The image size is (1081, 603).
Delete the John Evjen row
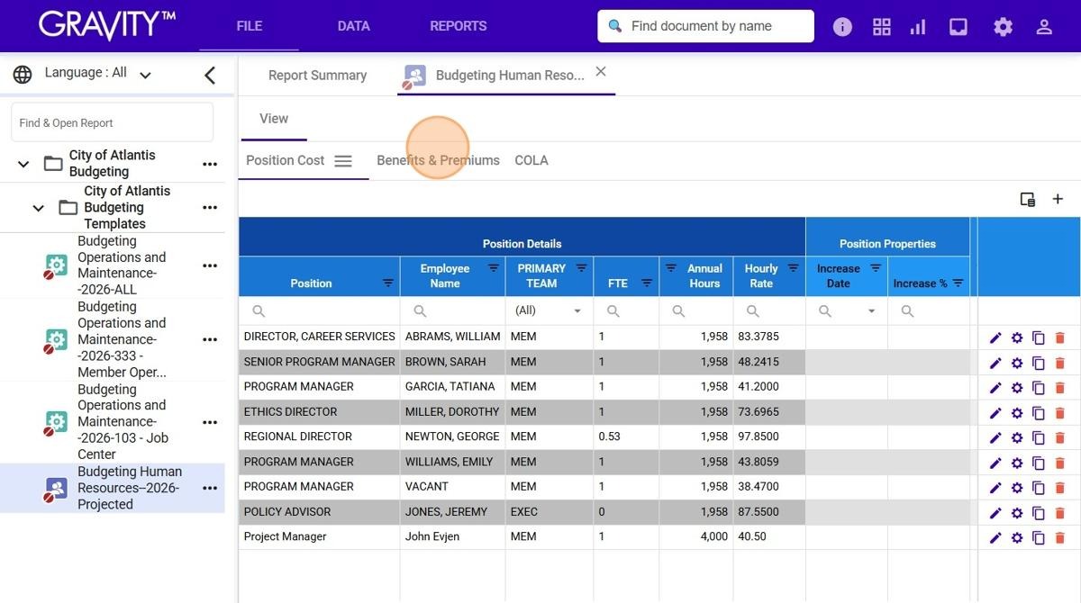(x=1059, y=537)
